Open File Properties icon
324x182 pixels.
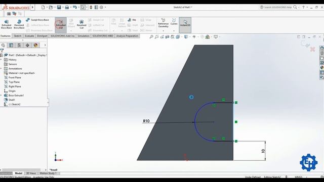click(x=96, y=7)
